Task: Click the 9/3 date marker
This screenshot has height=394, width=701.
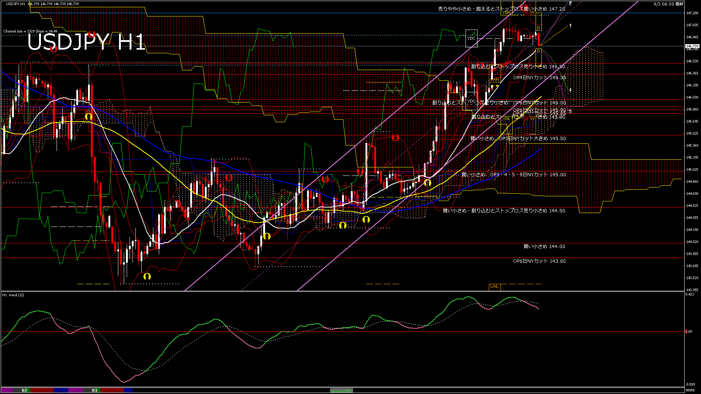Action: coord(95,390)
